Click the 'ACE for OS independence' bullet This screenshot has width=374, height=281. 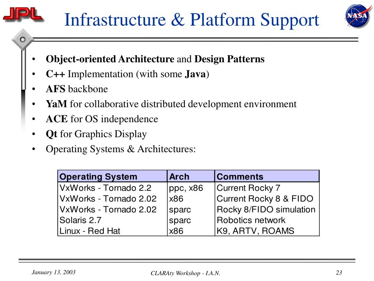tap(102, 119)
